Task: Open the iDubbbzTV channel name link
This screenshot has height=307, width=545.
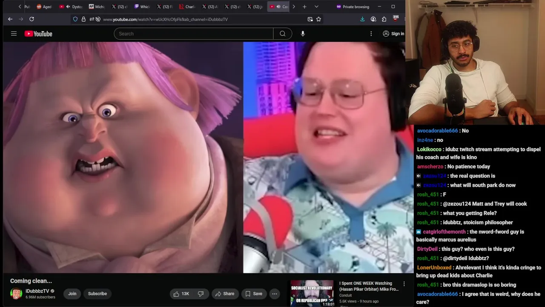Action: 37,291
